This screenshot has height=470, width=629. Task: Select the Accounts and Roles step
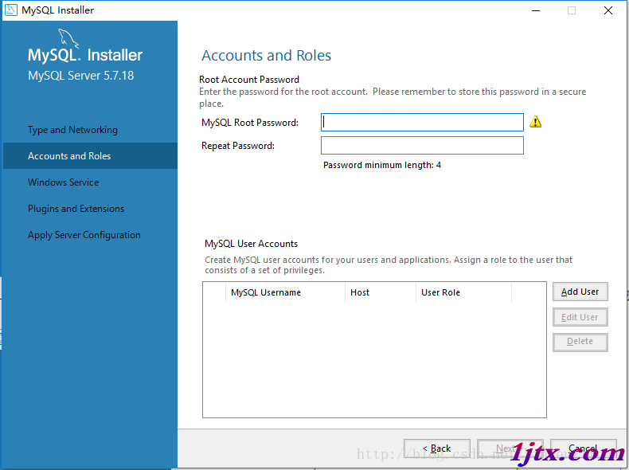click(90, 155)
